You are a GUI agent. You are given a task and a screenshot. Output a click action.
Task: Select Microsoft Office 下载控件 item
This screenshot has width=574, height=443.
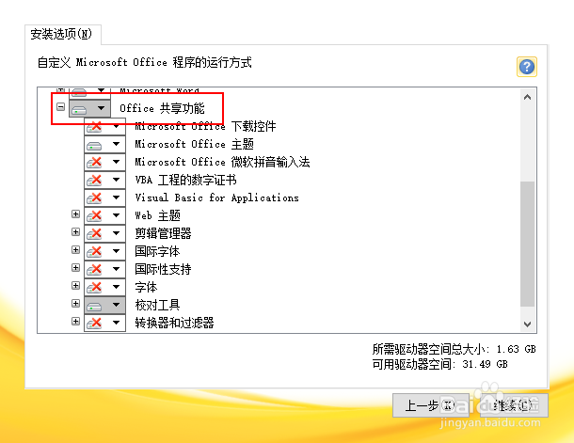(205, 127)
